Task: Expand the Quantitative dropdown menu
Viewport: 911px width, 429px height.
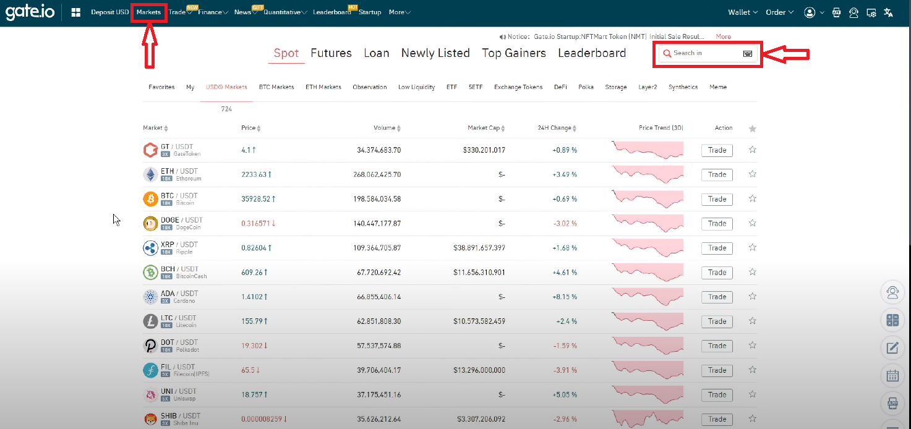Action: 285,12
